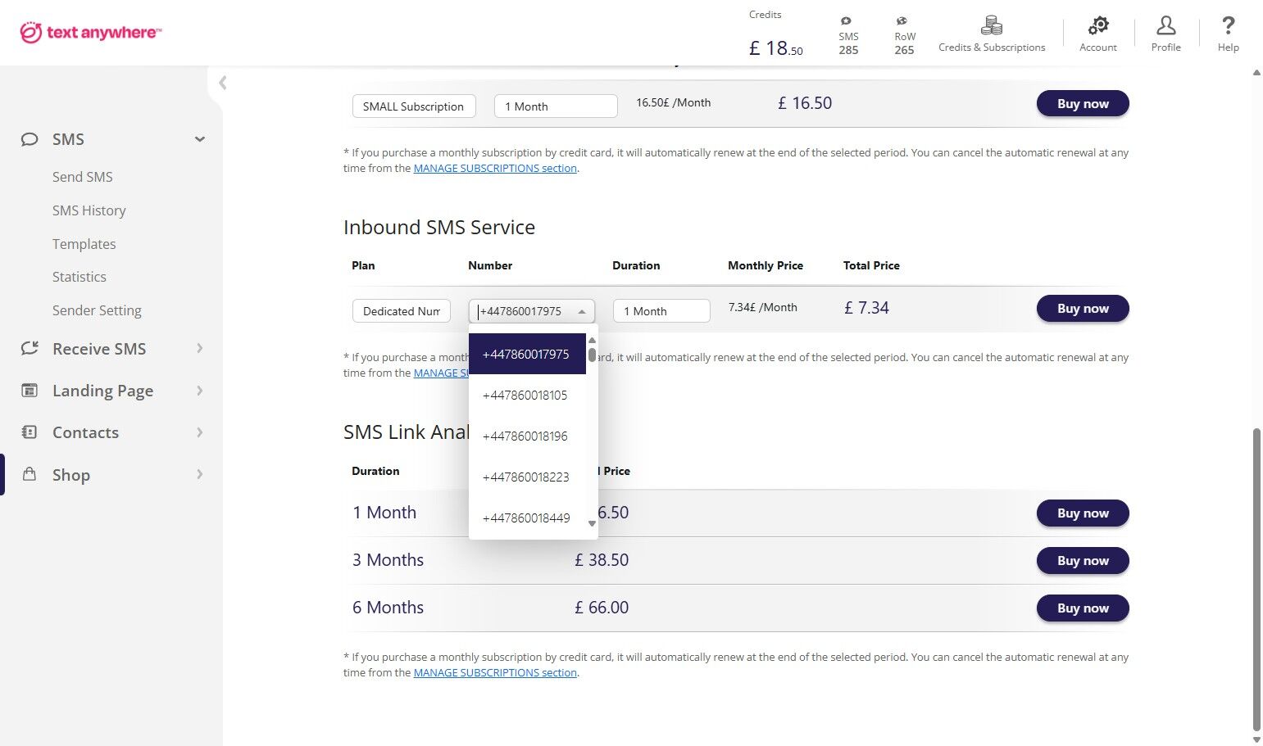Image resolution: width=1263 pixels, height=746 pixels.
Task: Click the Landing Page sidebar icon
Action: (30, 391)
